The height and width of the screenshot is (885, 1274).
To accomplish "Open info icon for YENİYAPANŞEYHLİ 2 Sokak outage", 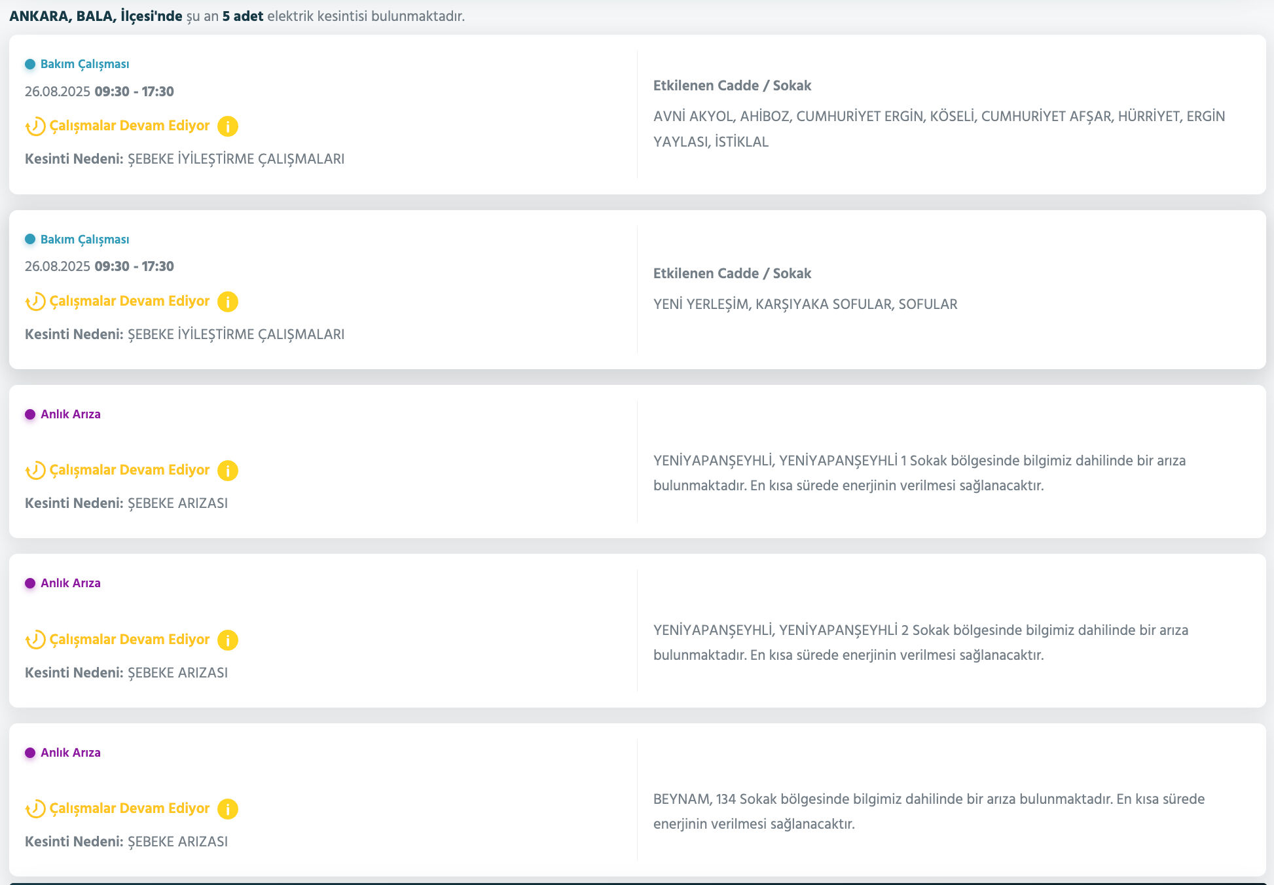I will [x=227, y=640].
